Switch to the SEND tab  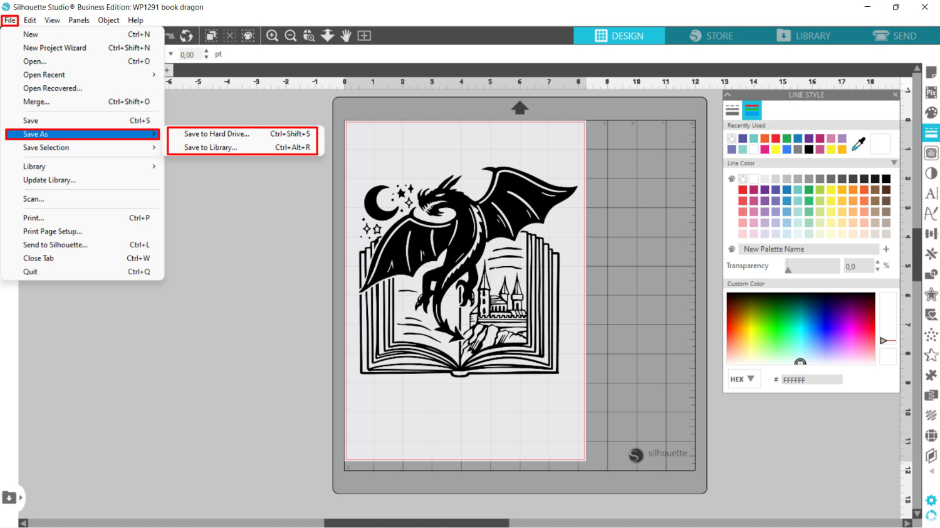coord(894,36)
